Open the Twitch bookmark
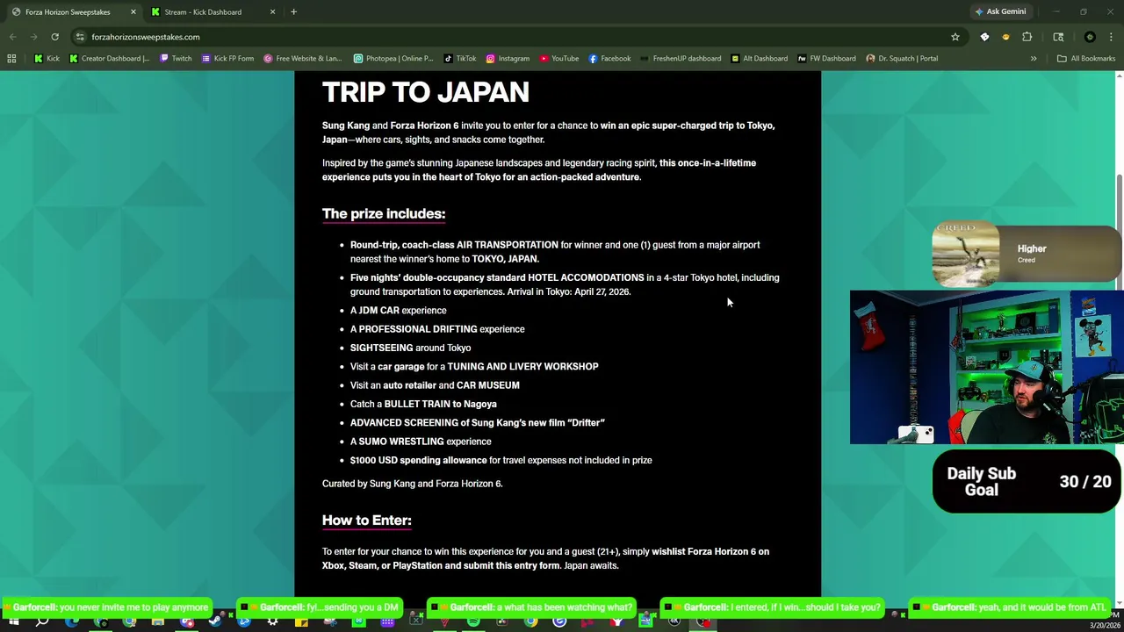This screenshot has height=632, width=1124. tap(176, 59)
